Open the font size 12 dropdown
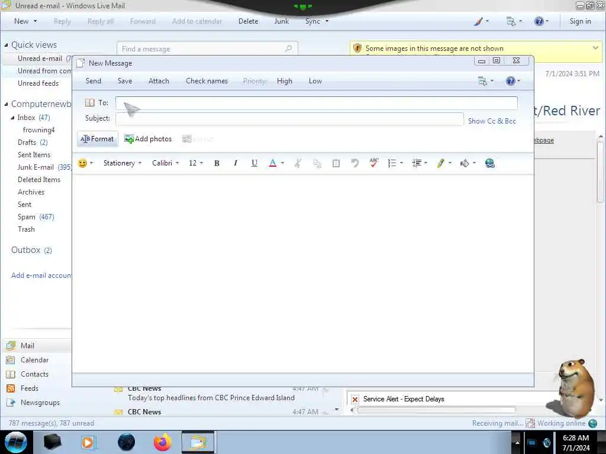The image size is (606, 454). (x=195, y=163)
